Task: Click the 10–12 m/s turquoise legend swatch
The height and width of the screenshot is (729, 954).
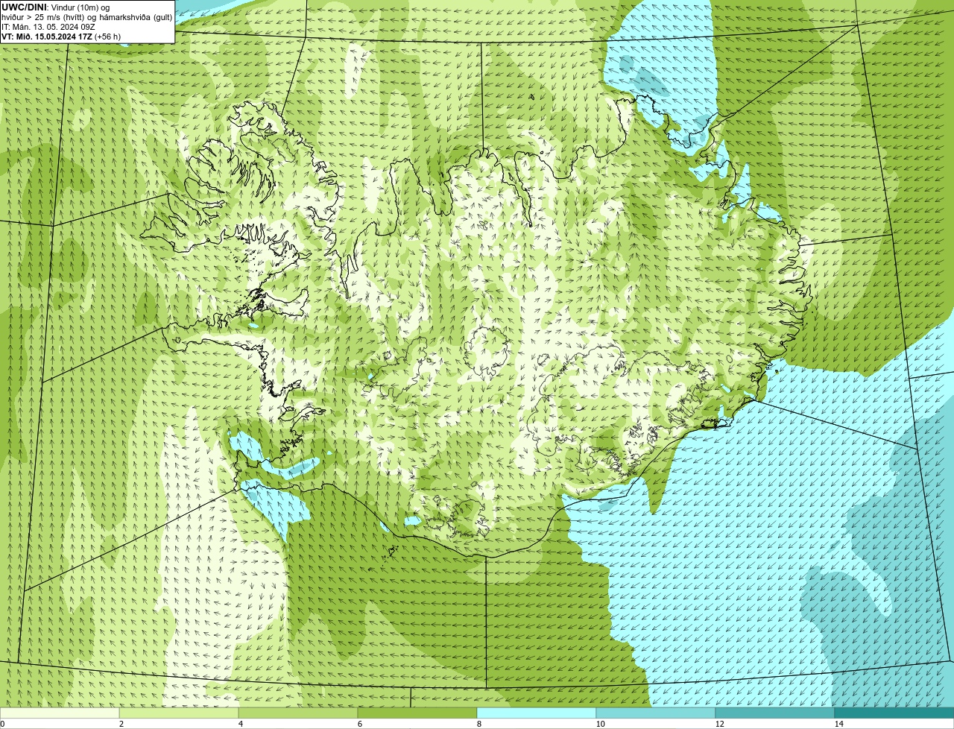Action: pyautogui.click(x=656, y=713)
